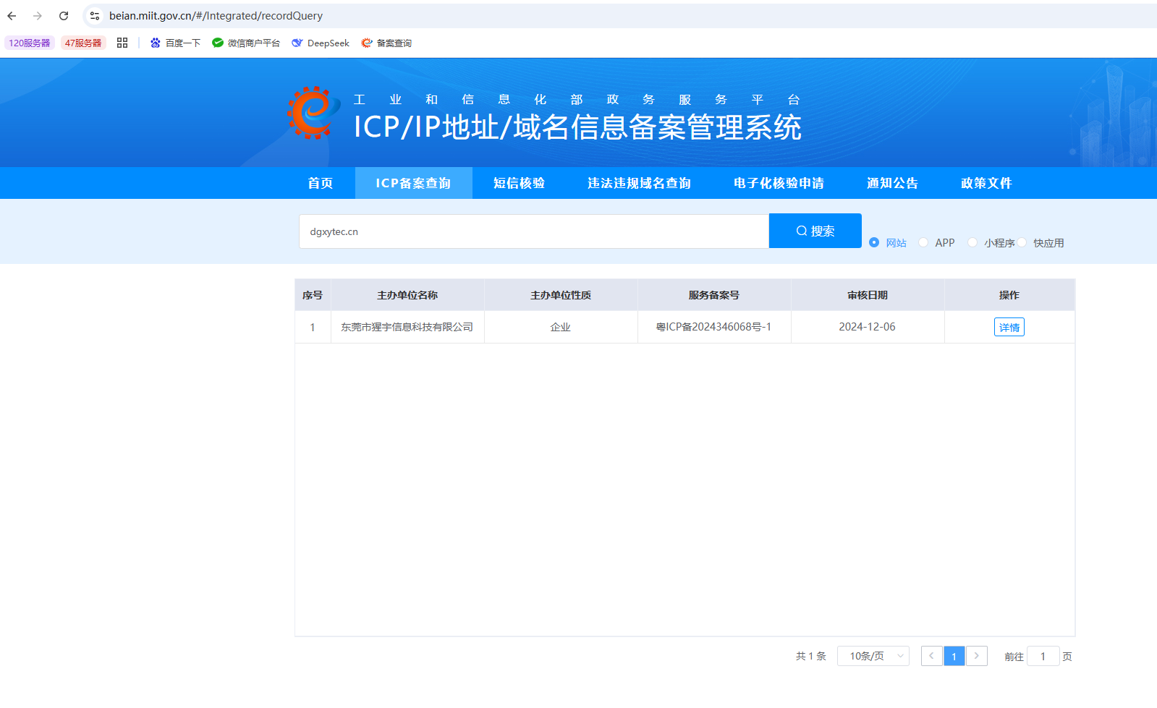
Task: Click the 操作 column header
Action: 1009,295
